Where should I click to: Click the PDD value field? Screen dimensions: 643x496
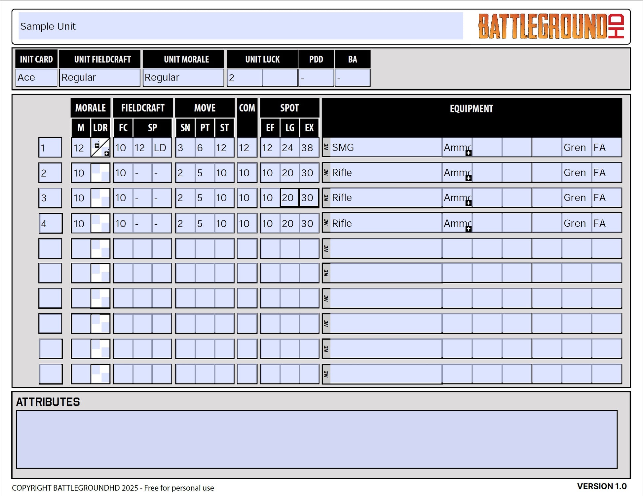[316, 78]
